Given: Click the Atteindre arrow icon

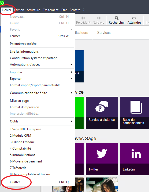Looking at the screenshot, I should coord(134,18).
